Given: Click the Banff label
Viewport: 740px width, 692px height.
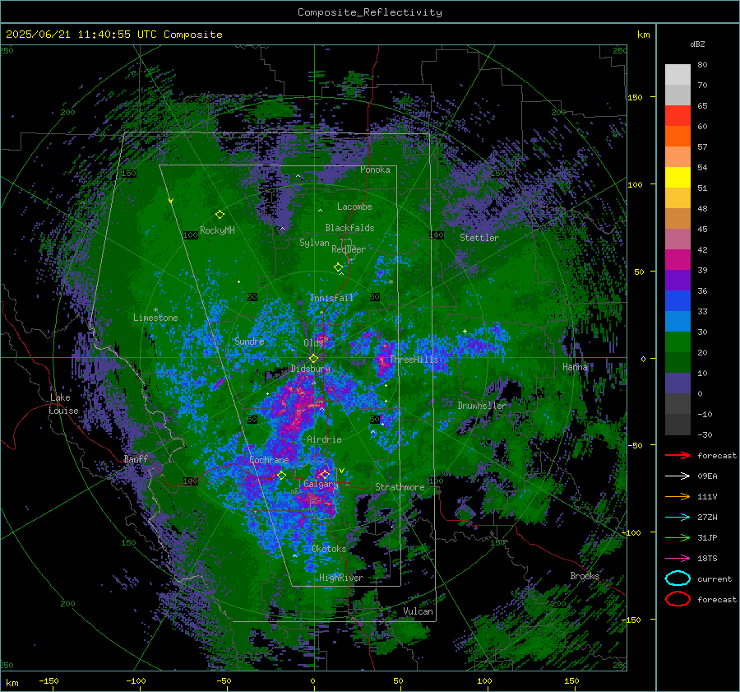Looking at the screenshot, I should [x=136, y=458].
